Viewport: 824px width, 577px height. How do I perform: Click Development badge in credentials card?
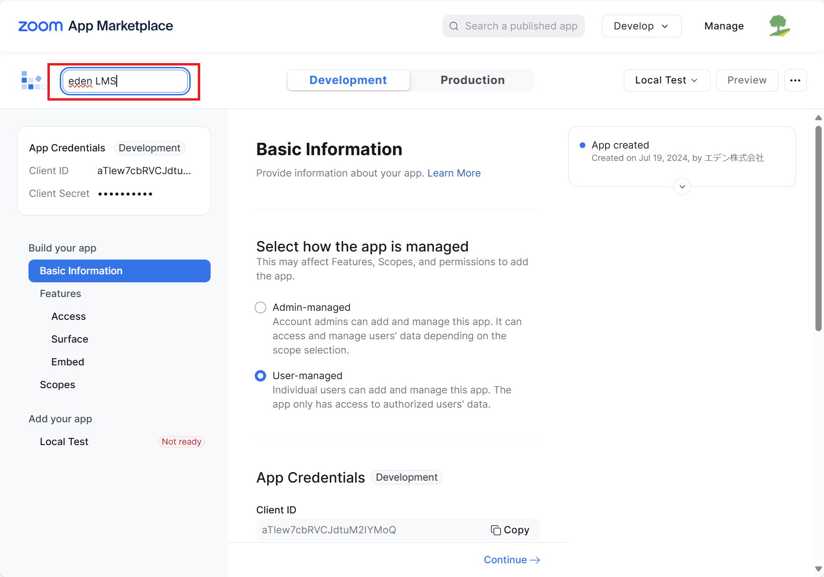pos(149,148)
